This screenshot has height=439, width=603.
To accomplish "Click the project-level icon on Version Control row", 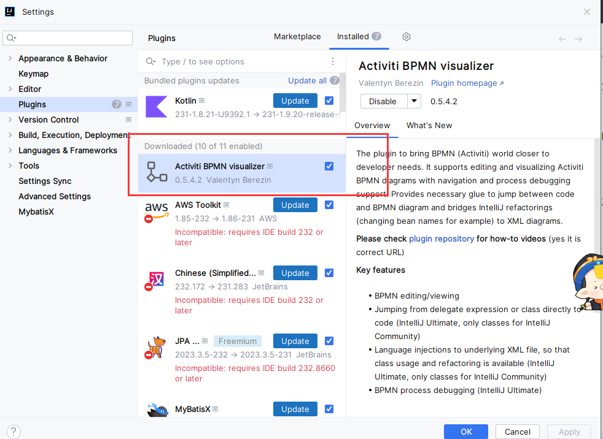I will tap(129, 120).
